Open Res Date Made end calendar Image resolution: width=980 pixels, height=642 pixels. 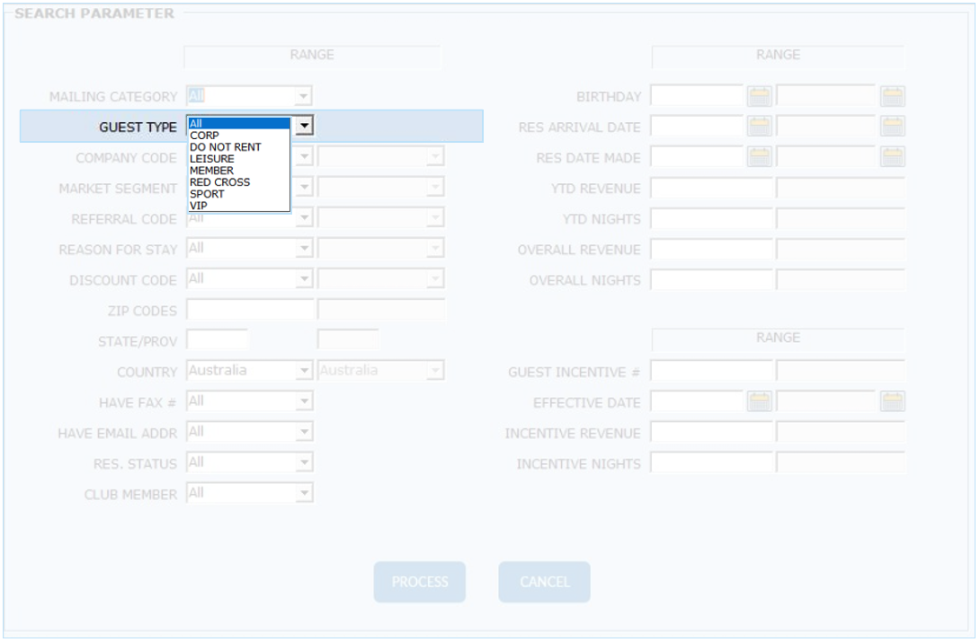(x=892, y=157)
